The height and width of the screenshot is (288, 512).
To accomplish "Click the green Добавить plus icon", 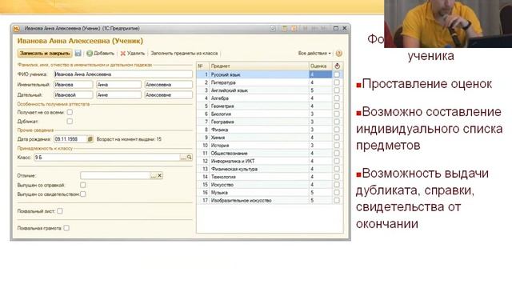I will [90, 54].
